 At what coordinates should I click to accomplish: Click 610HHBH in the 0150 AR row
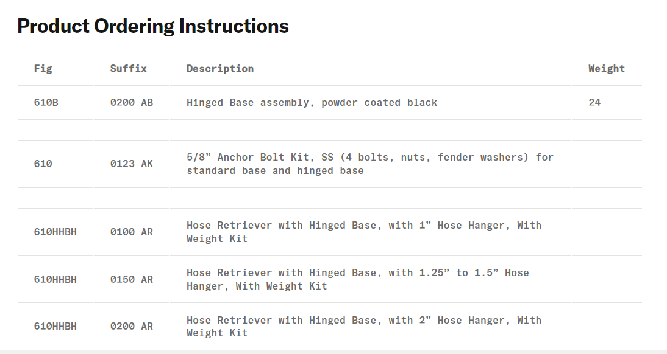(x=55, y=280)
